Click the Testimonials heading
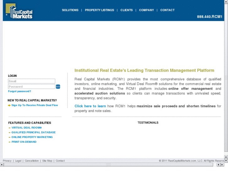The width and height of the screenshot is (228, 171). [148, 123]
